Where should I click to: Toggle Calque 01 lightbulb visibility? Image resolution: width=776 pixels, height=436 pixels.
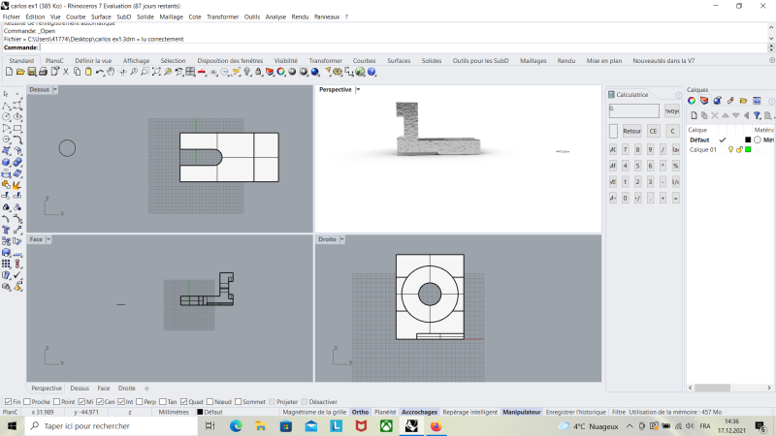[731, 150]
